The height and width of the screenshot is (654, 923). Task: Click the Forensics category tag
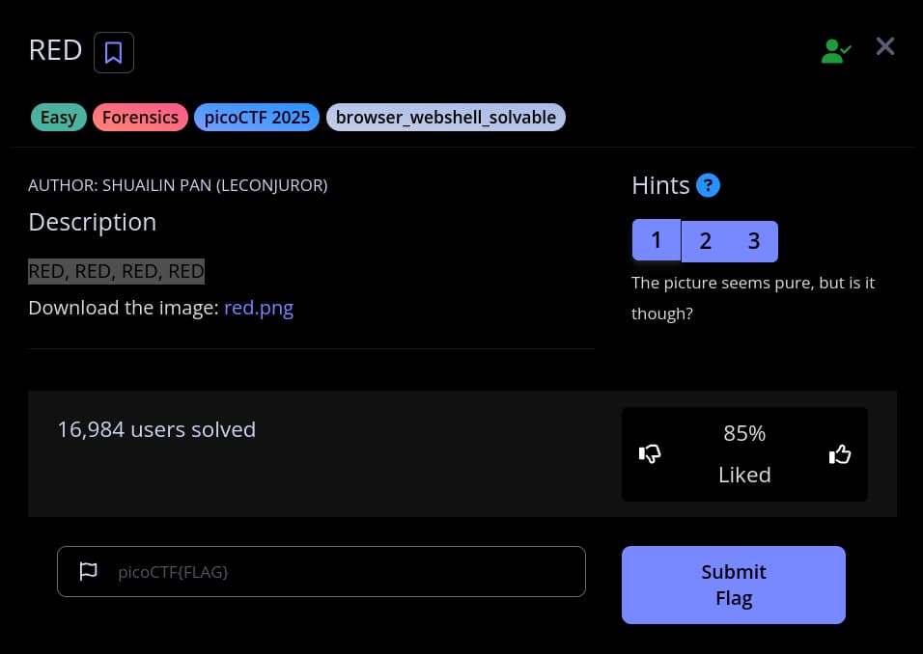tap(140, 118)
